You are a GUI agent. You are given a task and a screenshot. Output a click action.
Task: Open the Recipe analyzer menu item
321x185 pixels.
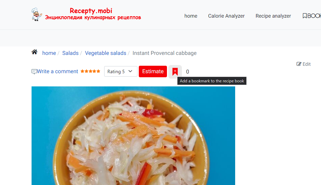(273, 16)
